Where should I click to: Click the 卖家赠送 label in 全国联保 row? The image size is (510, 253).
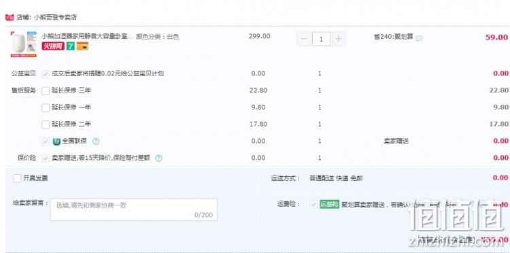(396, 141)
